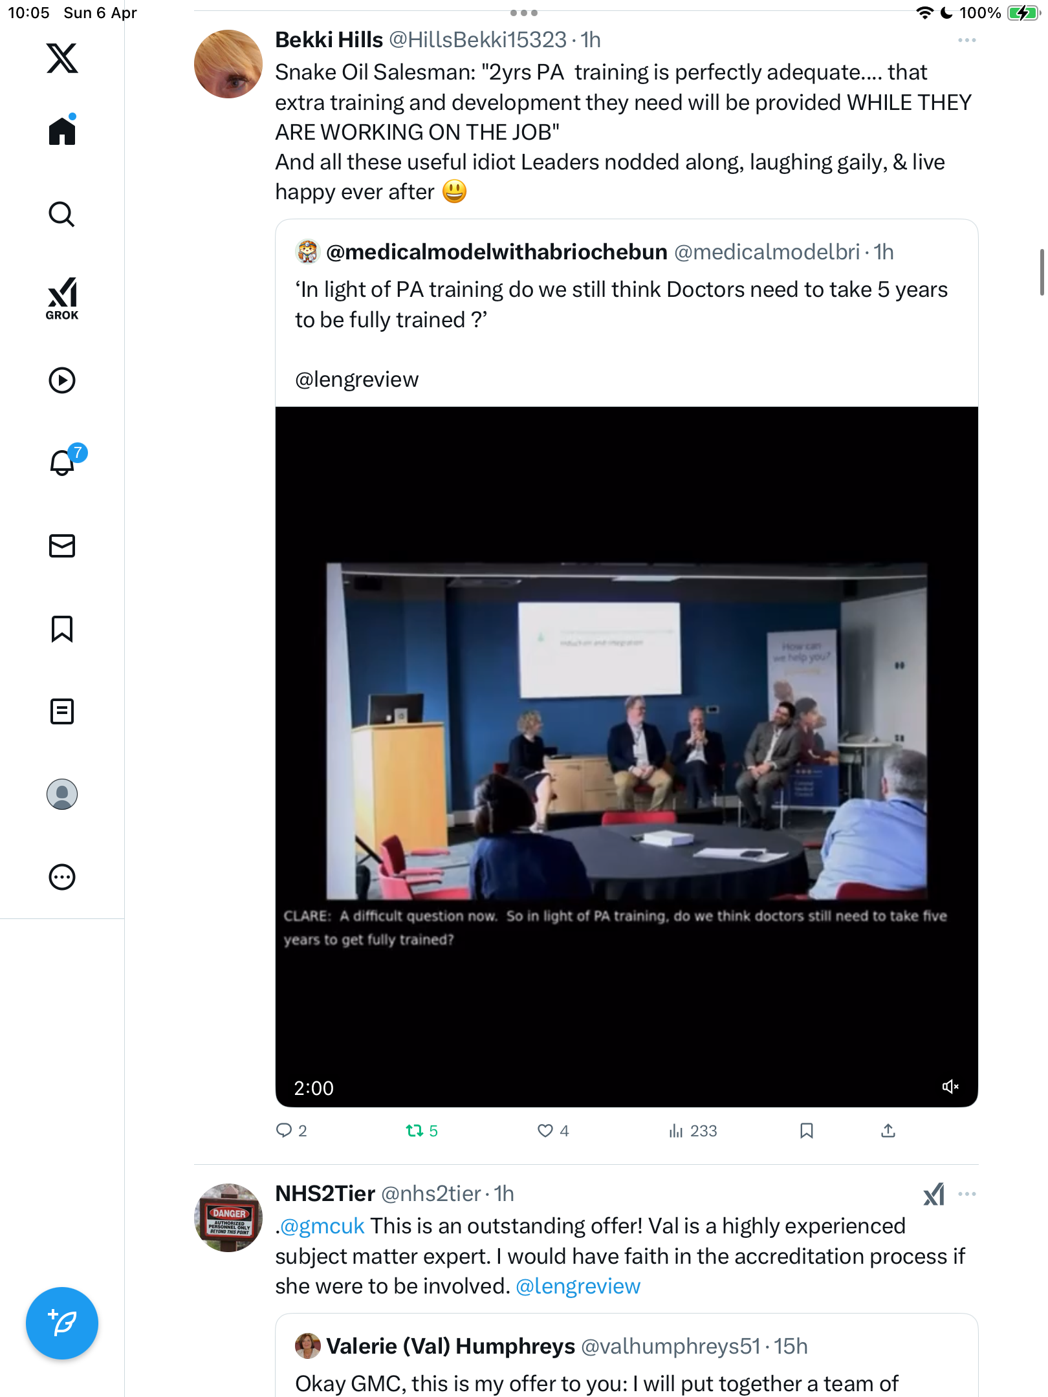The height and width of the screenshot is (1397, 1048).
Task: Compose a new post
Action: click(x=62, y=1323)
